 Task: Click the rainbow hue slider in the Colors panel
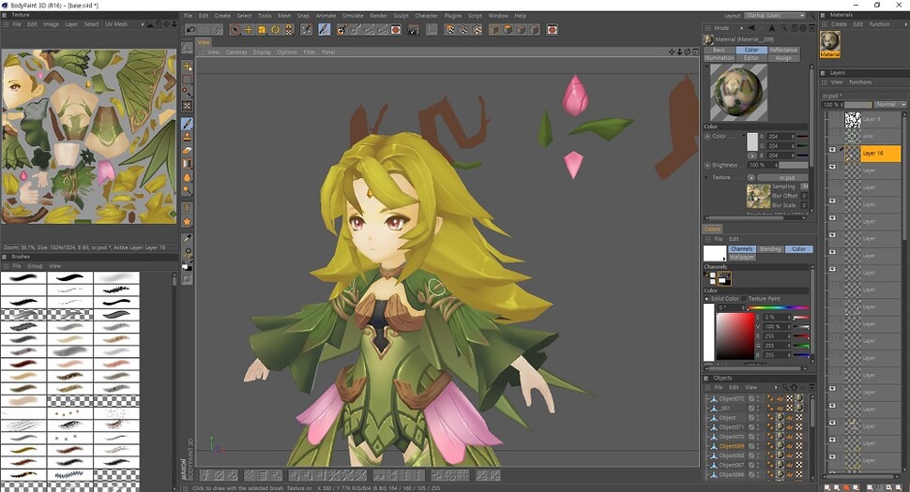coord(778,307)
